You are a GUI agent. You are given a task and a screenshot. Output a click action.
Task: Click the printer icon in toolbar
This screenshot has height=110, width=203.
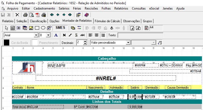[x=25, y=15]
